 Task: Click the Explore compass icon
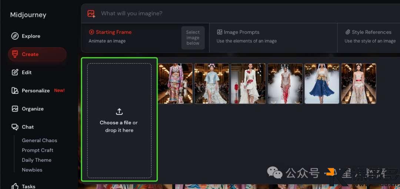[x=15, y=36]
